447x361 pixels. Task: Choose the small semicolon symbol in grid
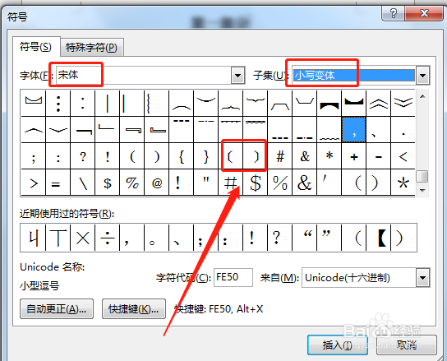34,156
